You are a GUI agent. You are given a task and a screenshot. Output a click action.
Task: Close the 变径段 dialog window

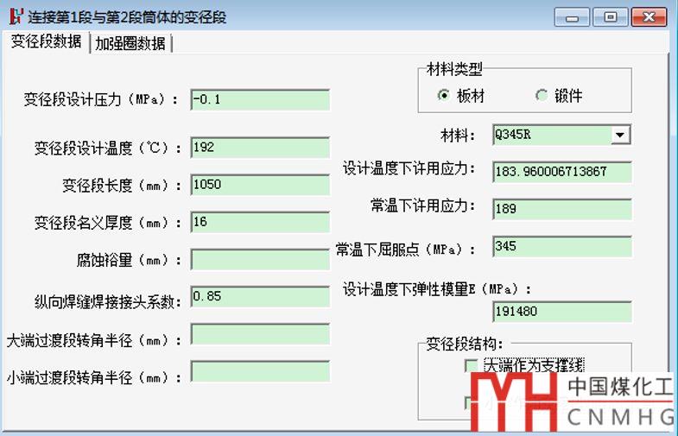point(649,17)
